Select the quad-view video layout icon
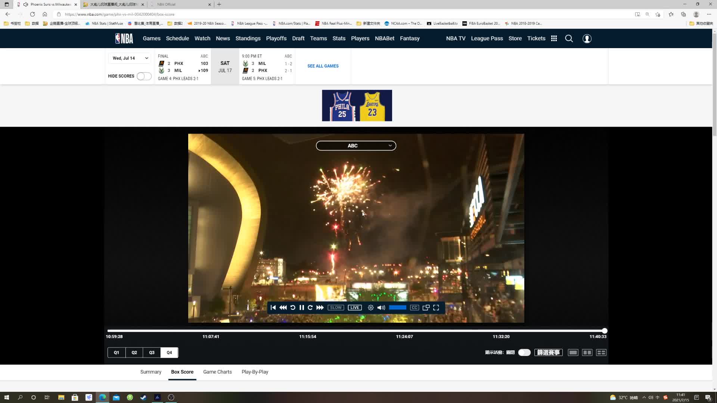The image size is (717, 403). 601,352
